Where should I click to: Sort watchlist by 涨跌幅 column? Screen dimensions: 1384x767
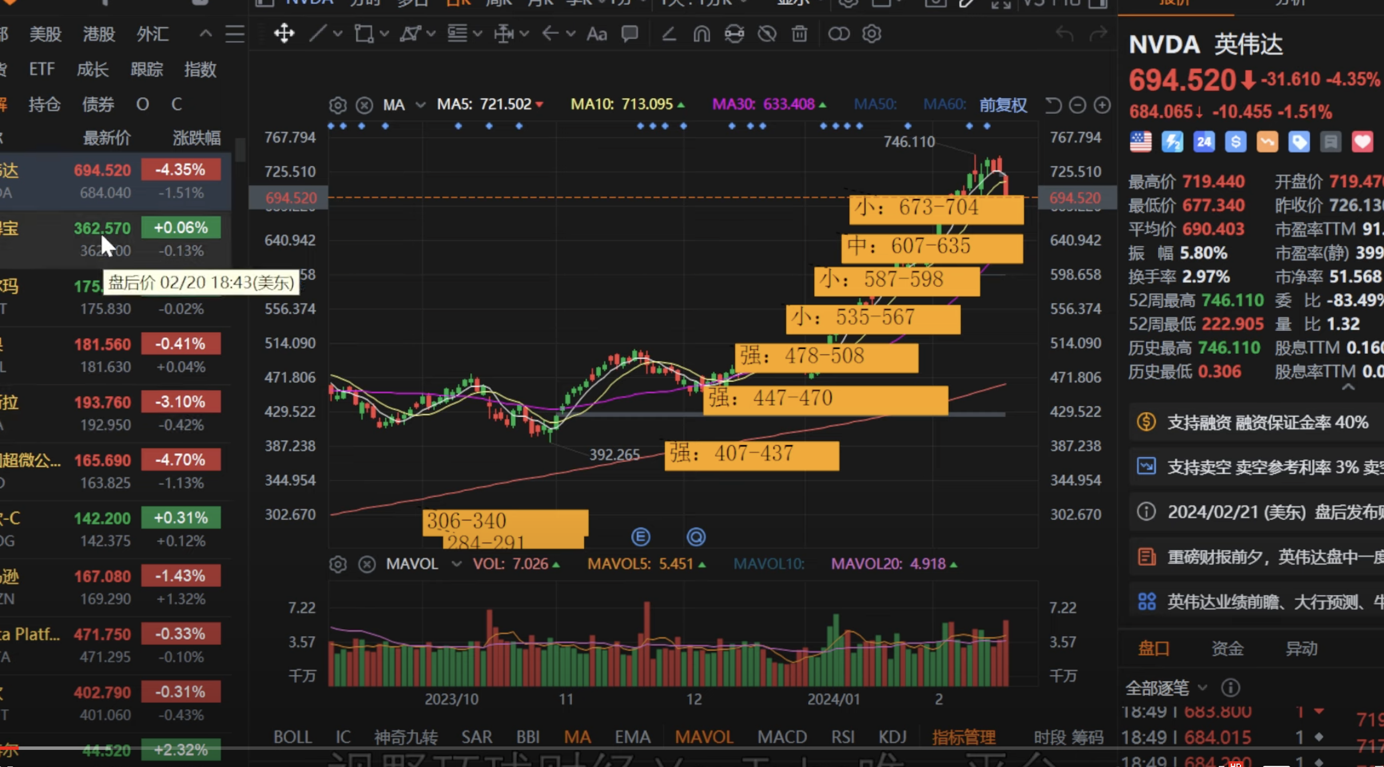(196, 138)
